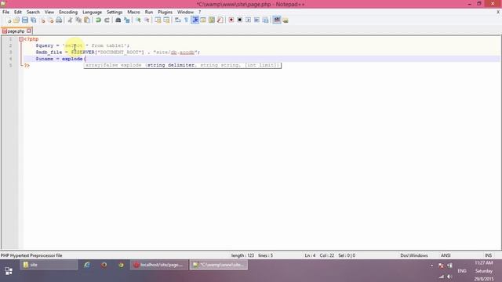Cut selection with the scissors icon
The image size is (502, 282).
pyautogui.click(x=70, y=20)
